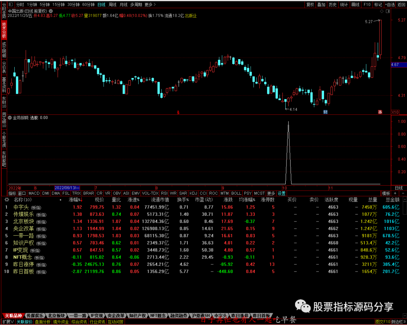The image size is (407, 325).
Task: Open the list settings gear icon
Action: pyautogui.click(x=7, y=200)
